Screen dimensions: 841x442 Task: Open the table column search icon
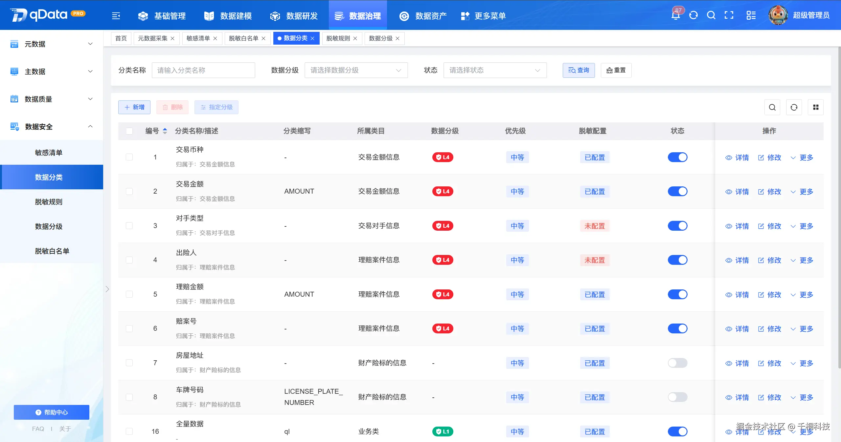[x=772, y=107]
